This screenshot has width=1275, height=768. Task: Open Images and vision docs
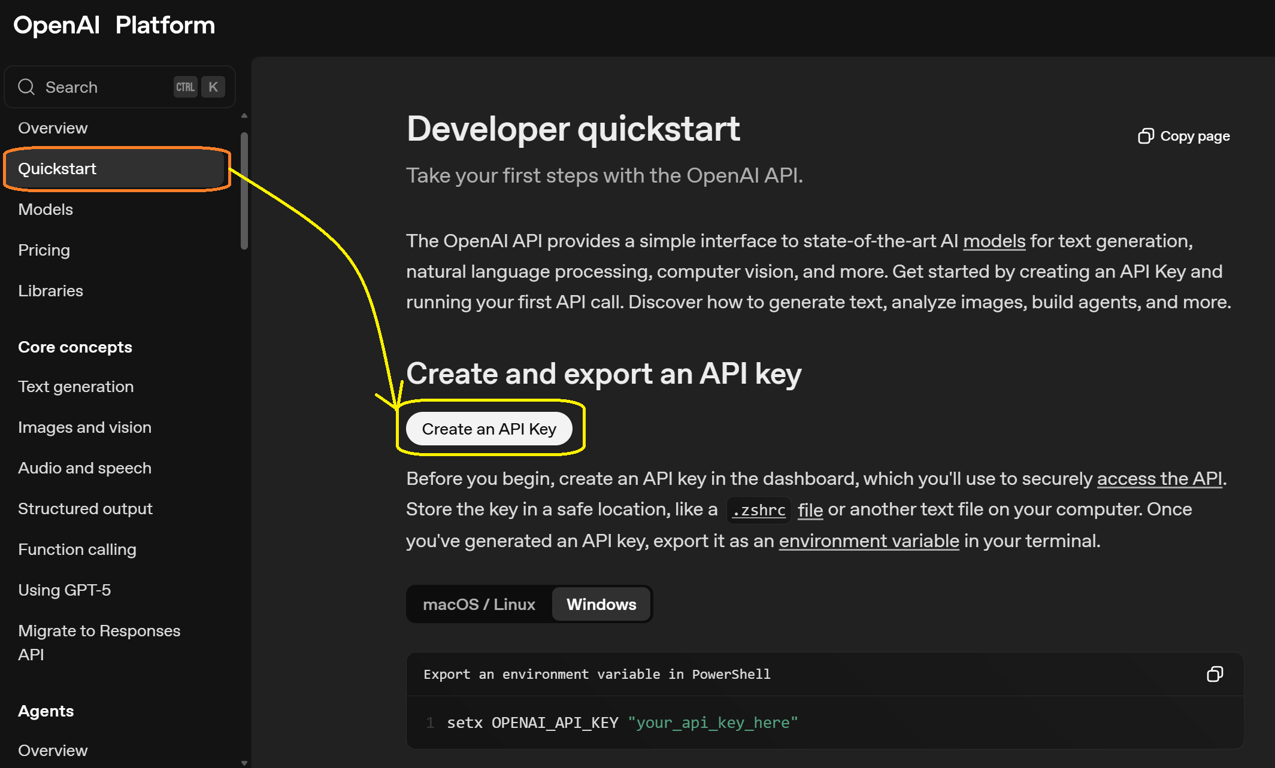point(84,427)
